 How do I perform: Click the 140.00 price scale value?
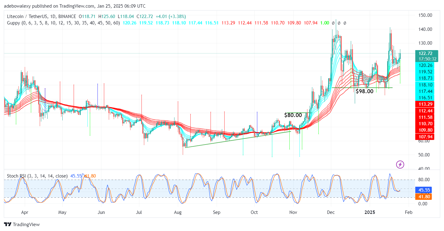point(425,29)
